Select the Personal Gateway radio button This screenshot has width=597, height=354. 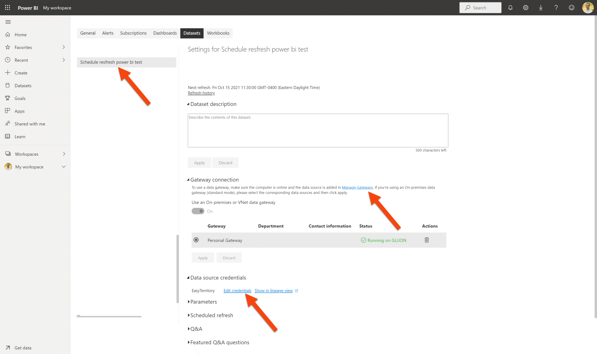point(196,240)
